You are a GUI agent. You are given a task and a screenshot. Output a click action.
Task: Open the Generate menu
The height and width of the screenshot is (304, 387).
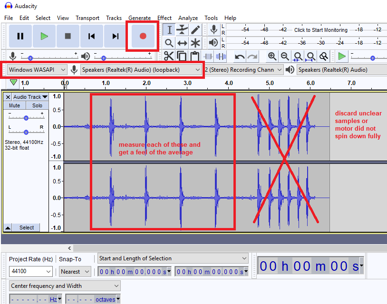pos(139,18)
